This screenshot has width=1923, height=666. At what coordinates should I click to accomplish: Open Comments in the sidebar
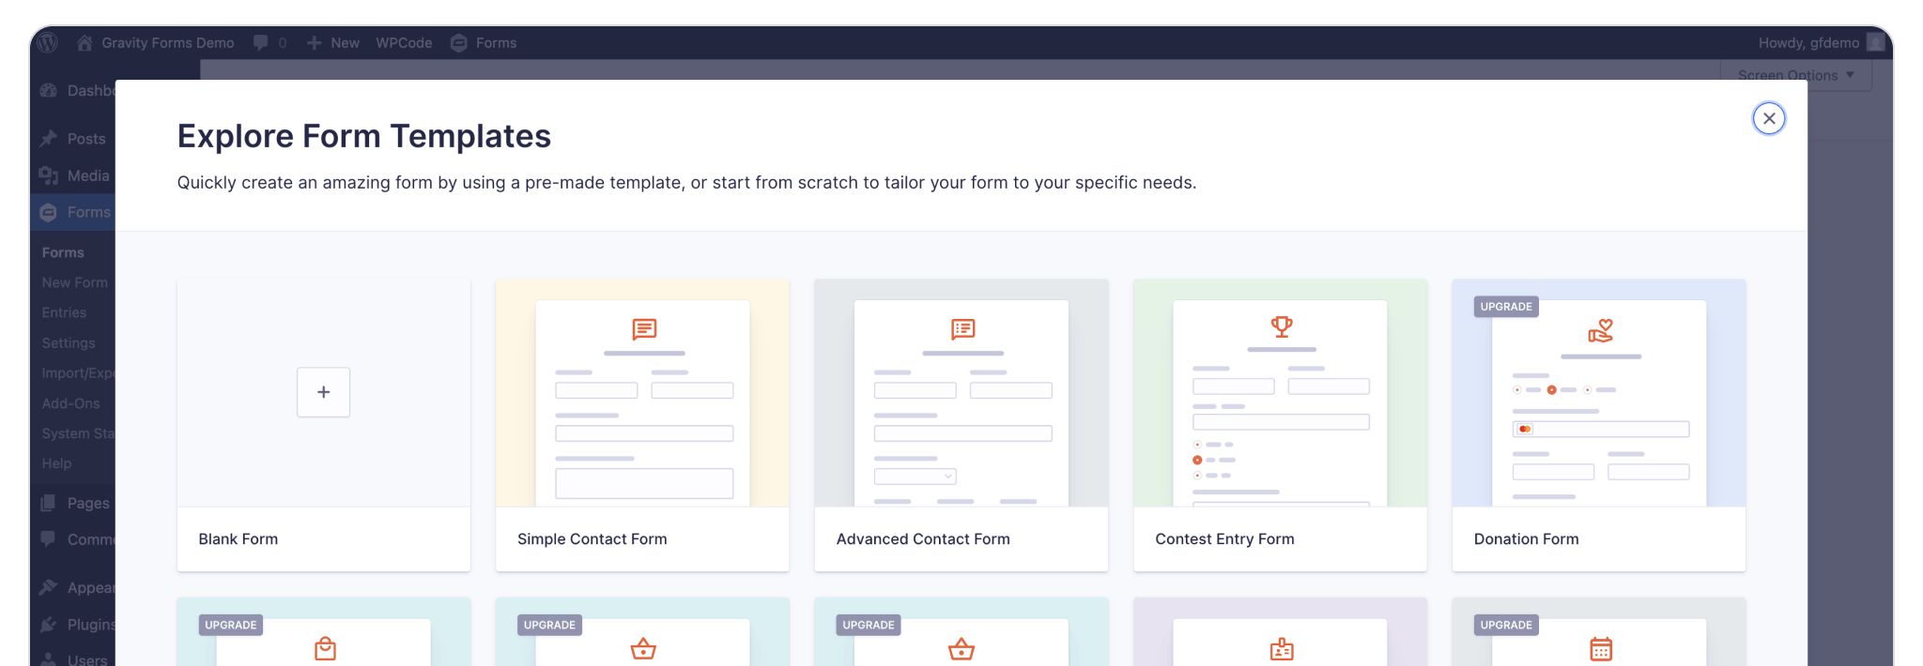pyautogui.click(x=77, y=539)
